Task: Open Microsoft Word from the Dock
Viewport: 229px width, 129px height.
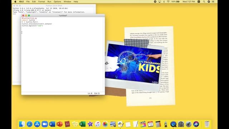Action: pos(52,124)
